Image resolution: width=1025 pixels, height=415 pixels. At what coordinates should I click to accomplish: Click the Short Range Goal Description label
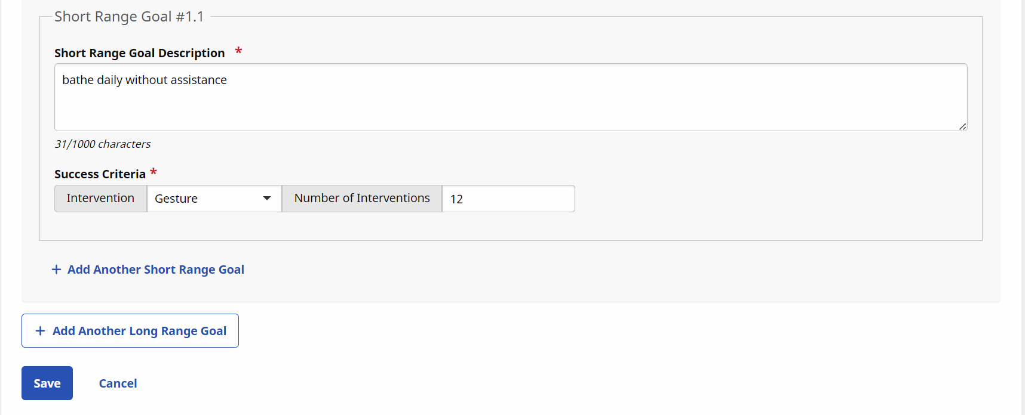[139, 53]
